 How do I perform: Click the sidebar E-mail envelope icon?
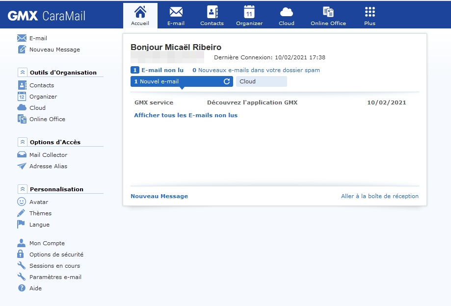point(22,38)
